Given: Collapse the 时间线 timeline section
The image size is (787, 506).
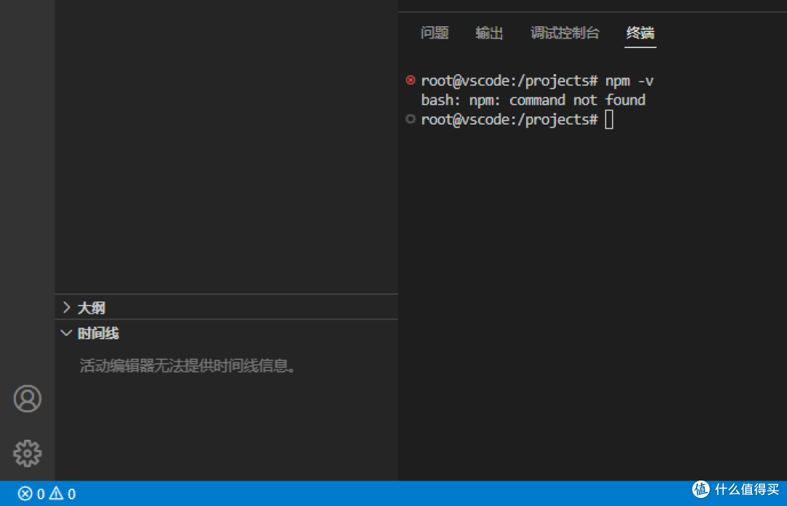Looking at the screenshot, I should point(66,333).
